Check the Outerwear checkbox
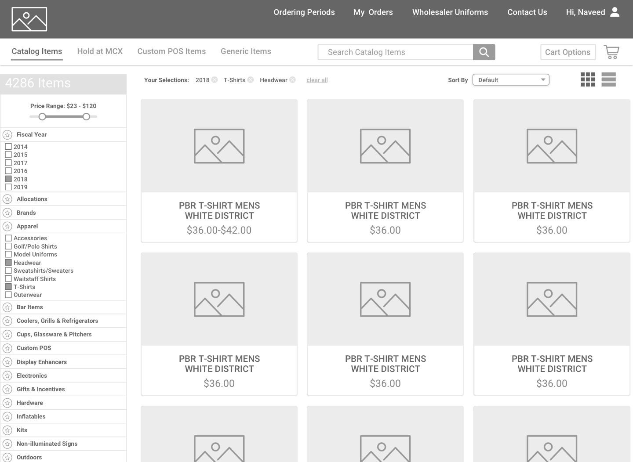Viewport: 633px width, 462px height. pos(8,294)
